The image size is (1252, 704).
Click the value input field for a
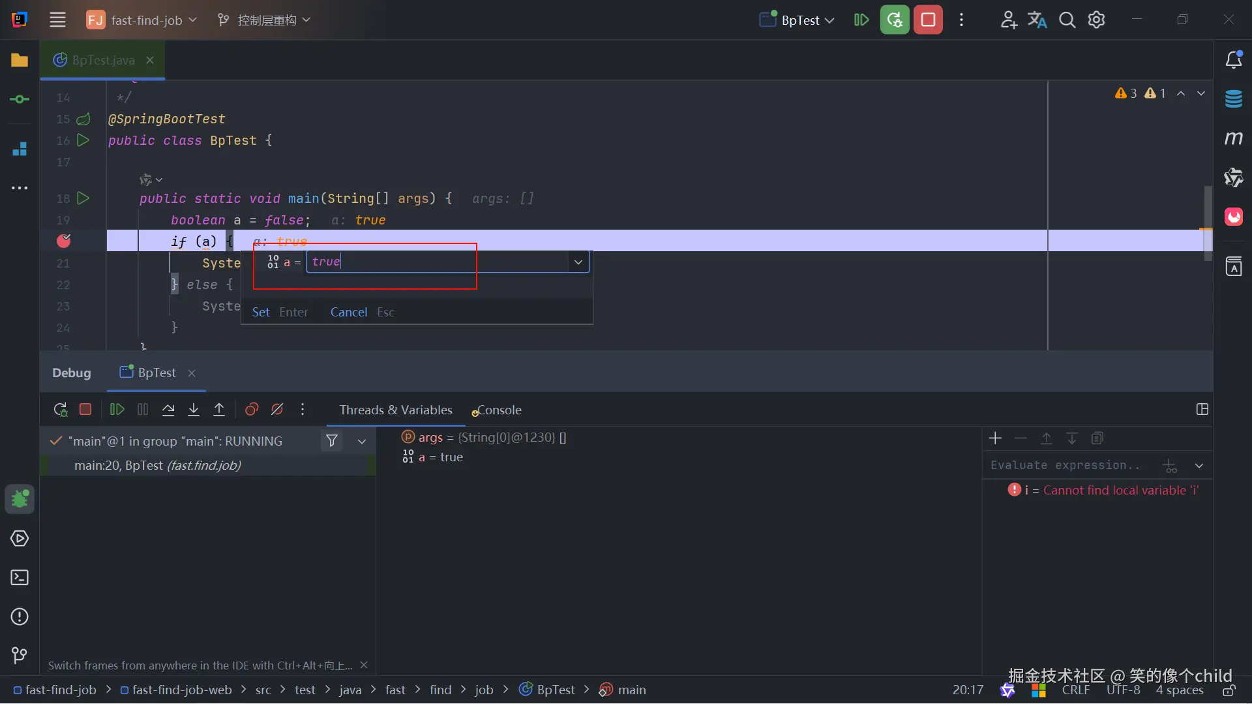click(438, 262)
